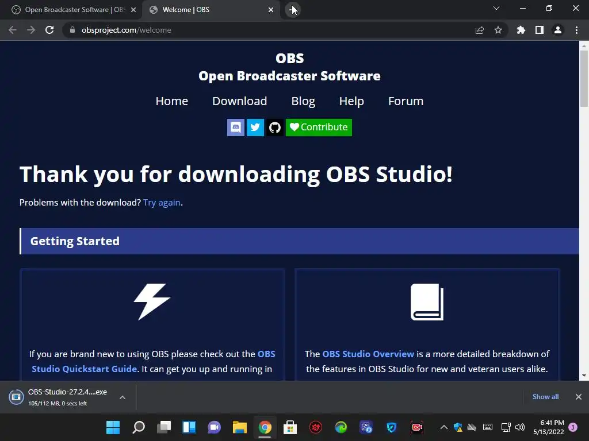Open the Edge browser taskbar icon
Image resolution: width=589 pixels, height=441 pixels.
tap(341, 427)
